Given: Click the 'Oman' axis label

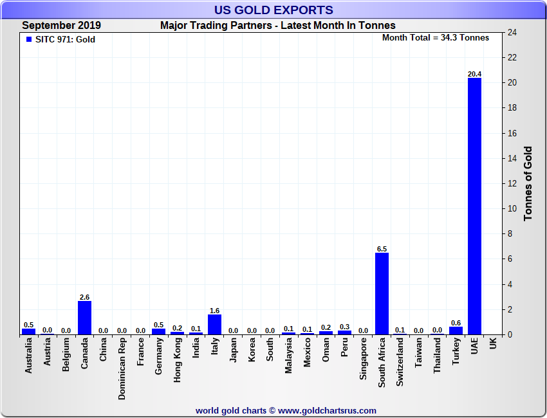Looking at the screenshot, I should 326,350.
